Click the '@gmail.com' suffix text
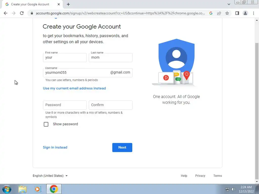The width and height of the screenshot is (259, 194). [x=120, y=72]
